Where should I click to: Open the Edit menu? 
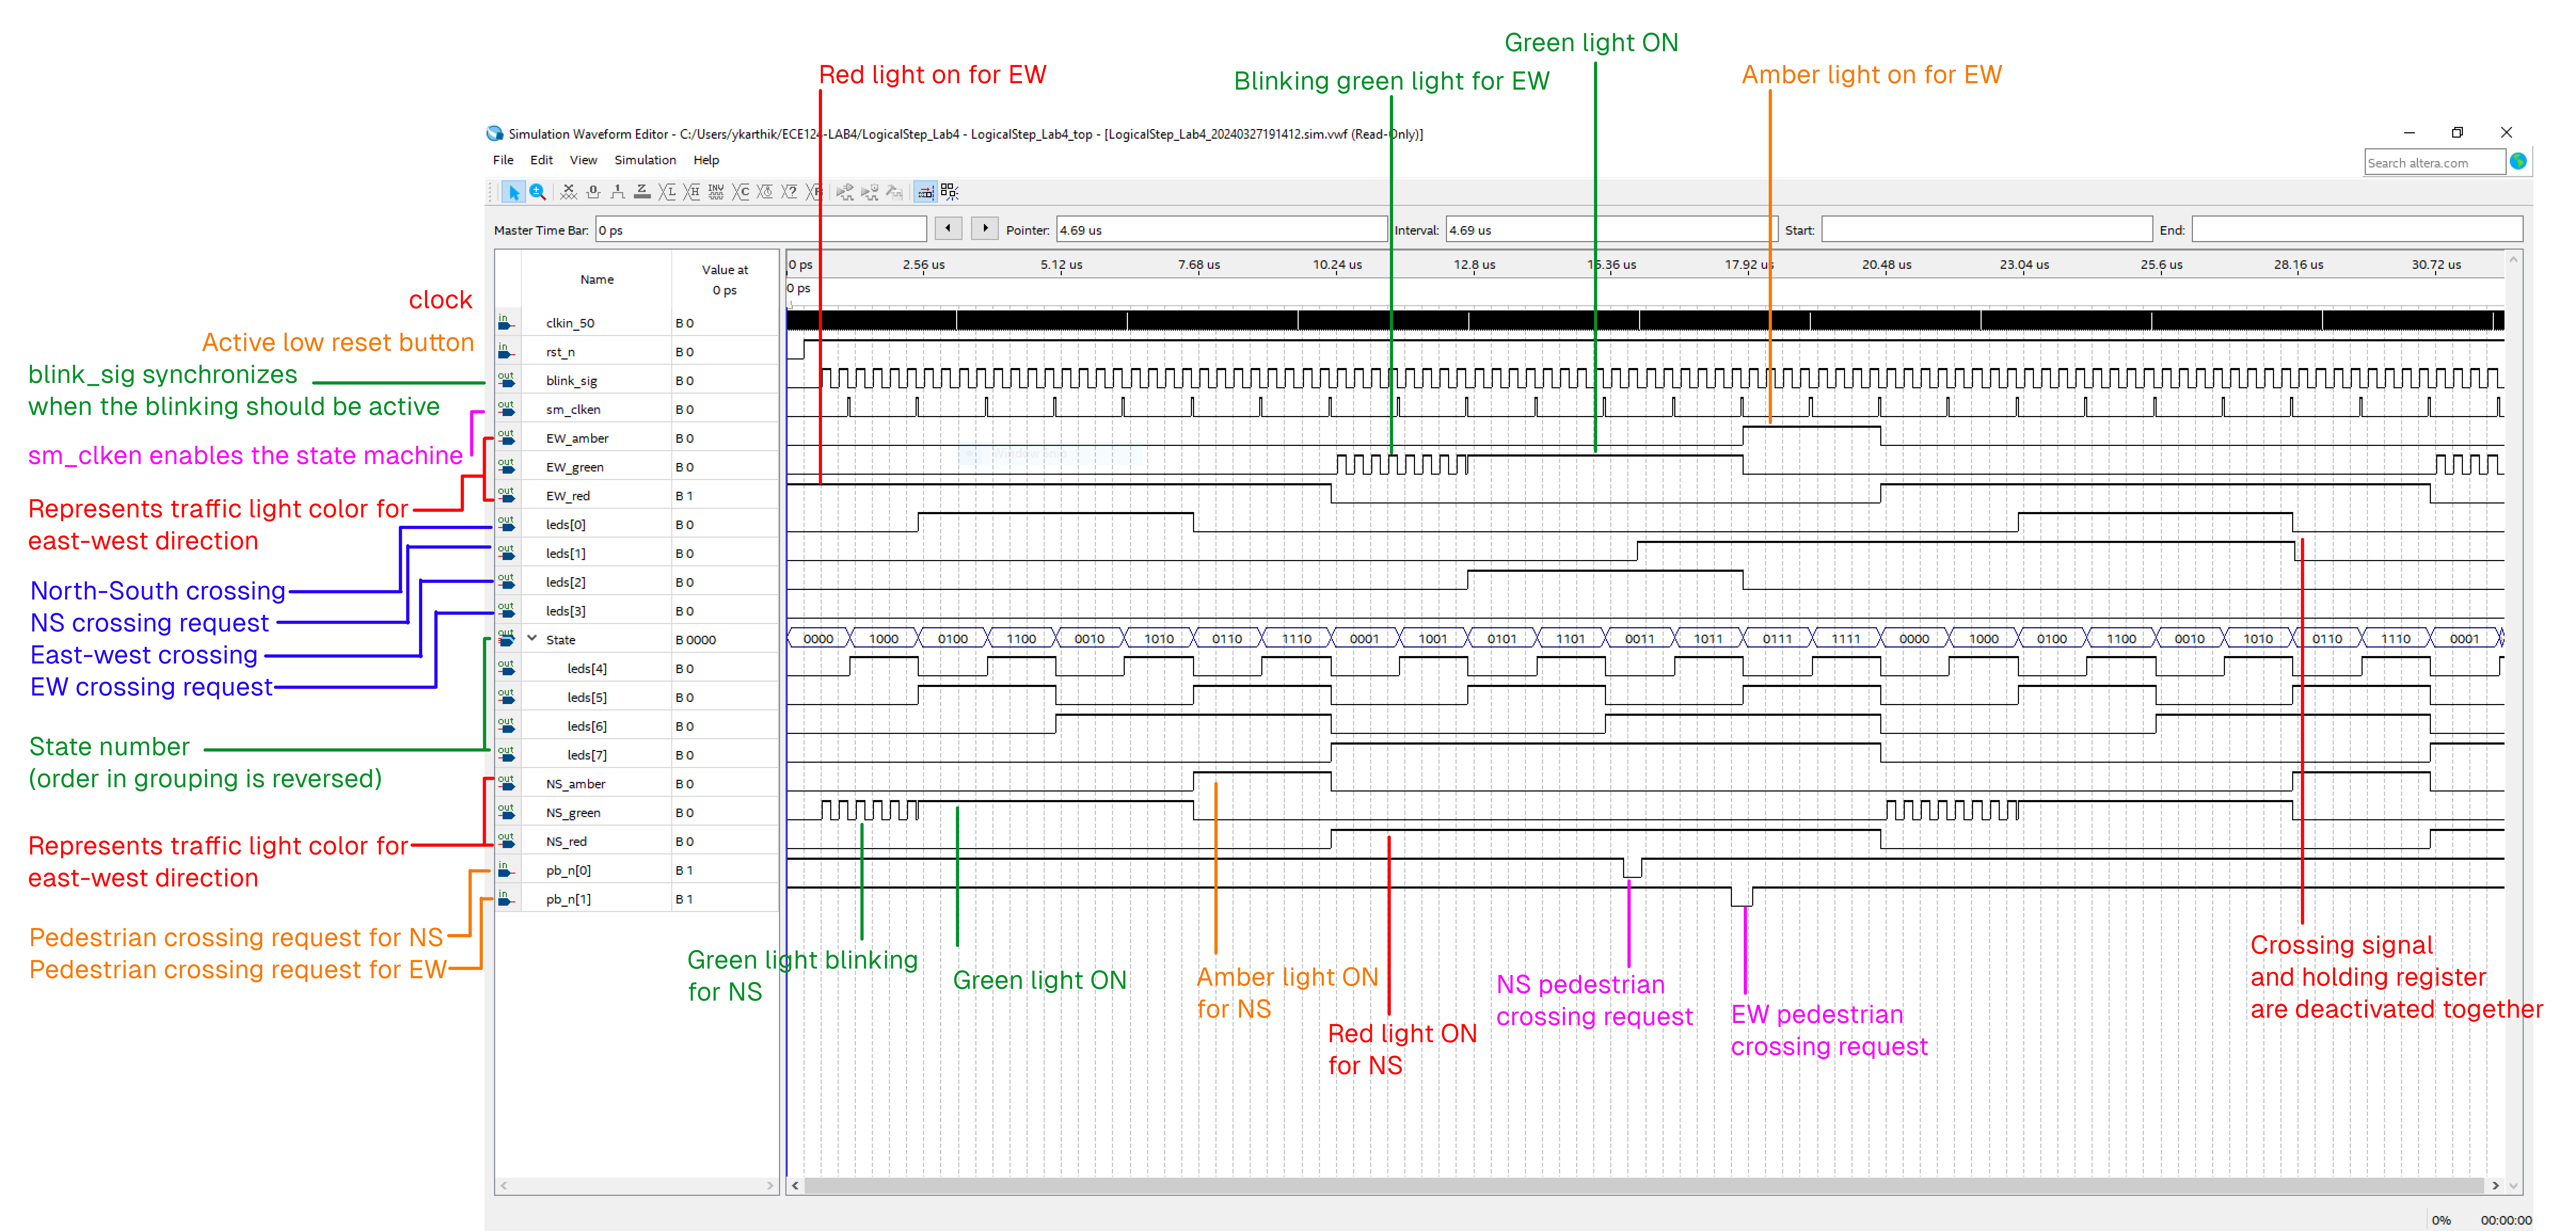[541, 160]
